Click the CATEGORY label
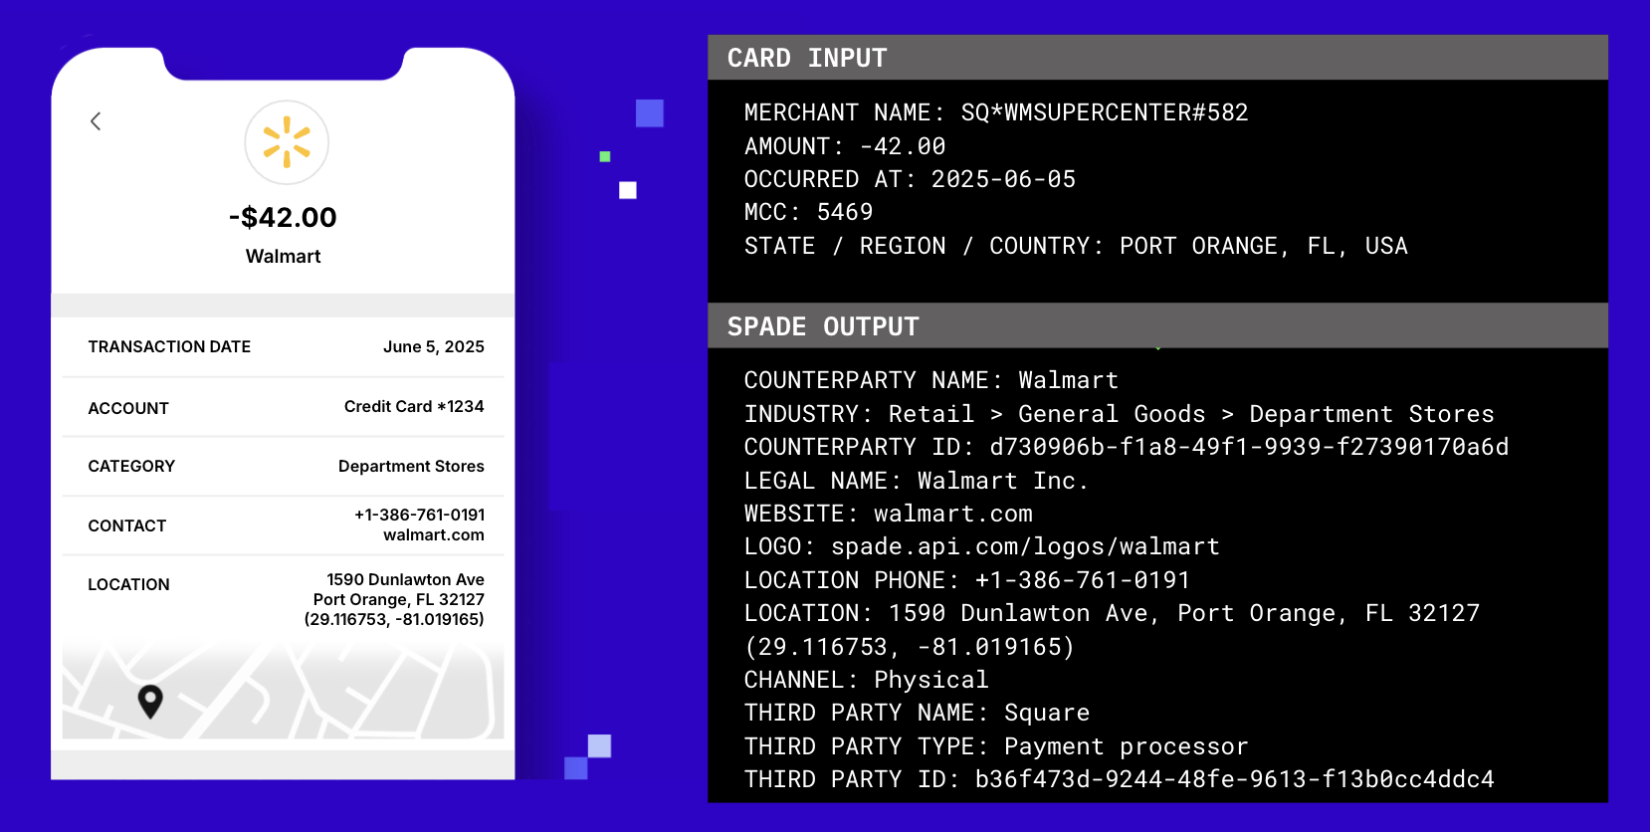Image resolution: width=1650 pixels, height=832 pixels. pyautogui.click(x=131, y=466)
